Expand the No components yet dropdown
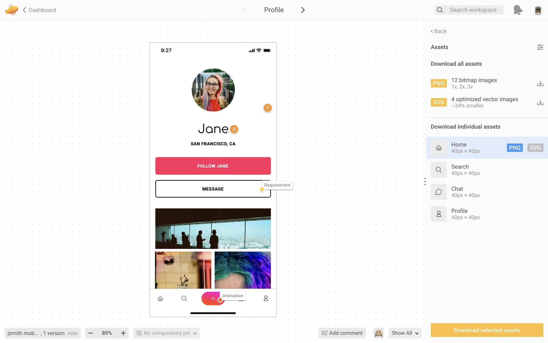The height and width of the screenshot is (343, 548). (166, 333)
